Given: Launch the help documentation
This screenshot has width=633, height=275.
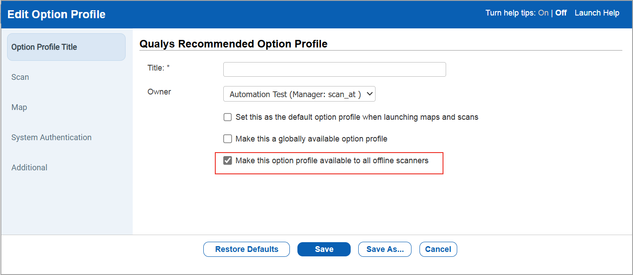Looking at the screenshot, I should pyautogui.click(x=597, y=13).
